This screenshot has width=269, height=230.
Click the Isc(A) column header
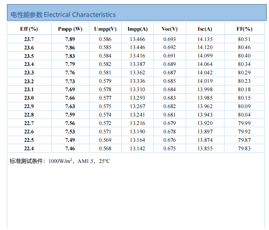[205, 29]
